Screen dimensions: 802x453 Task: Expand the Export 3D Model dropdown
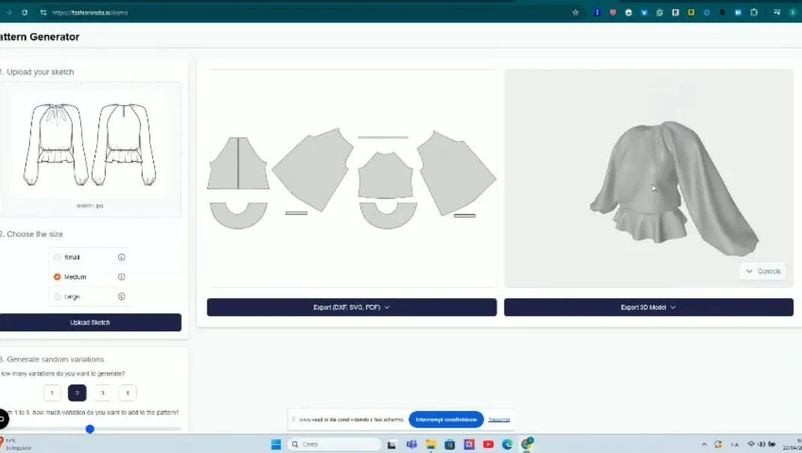(649, 307)
